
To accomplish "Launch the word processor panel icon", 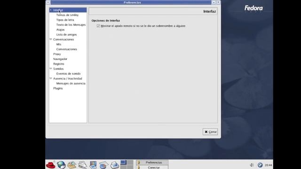I will pyautogui.click(x=83, y=165).
